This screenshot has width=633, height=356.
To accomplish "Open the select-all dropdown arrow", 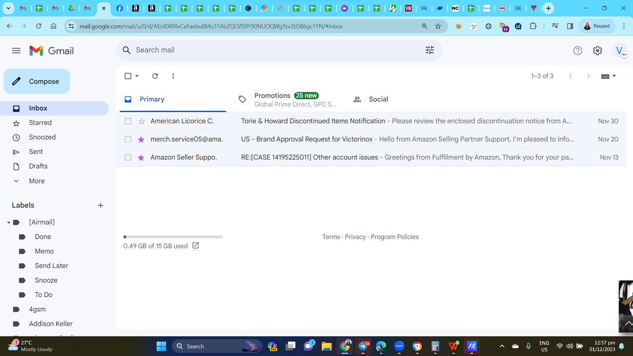I will coord(137,76).
